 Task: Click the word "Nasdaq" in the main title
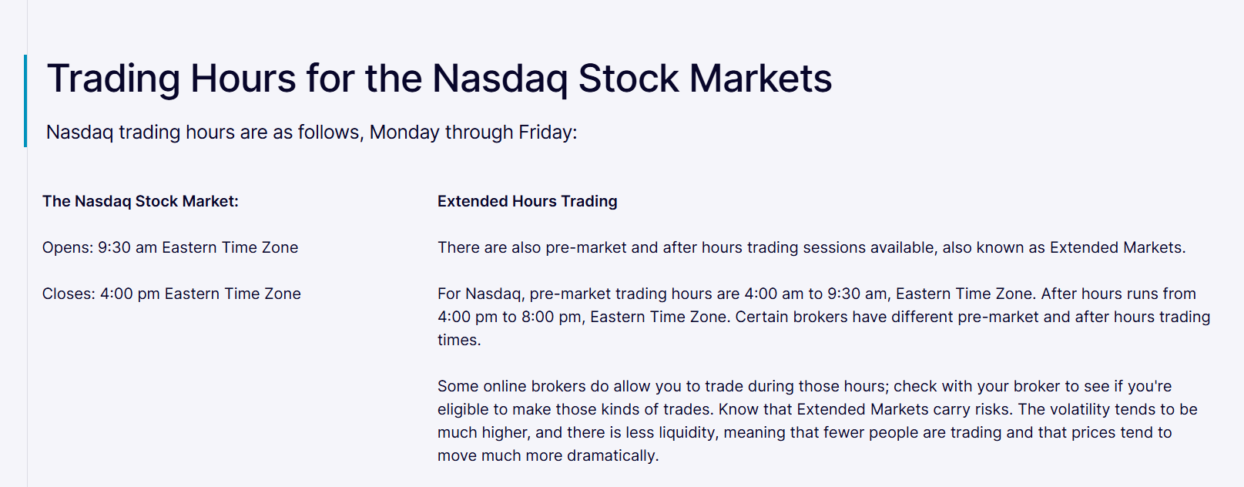(499, 79)
